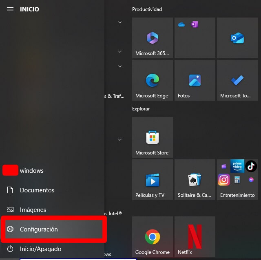Open the OneNote small tile
The height and width of the screenshot is (260, 261).
click(x=195, y=24)
